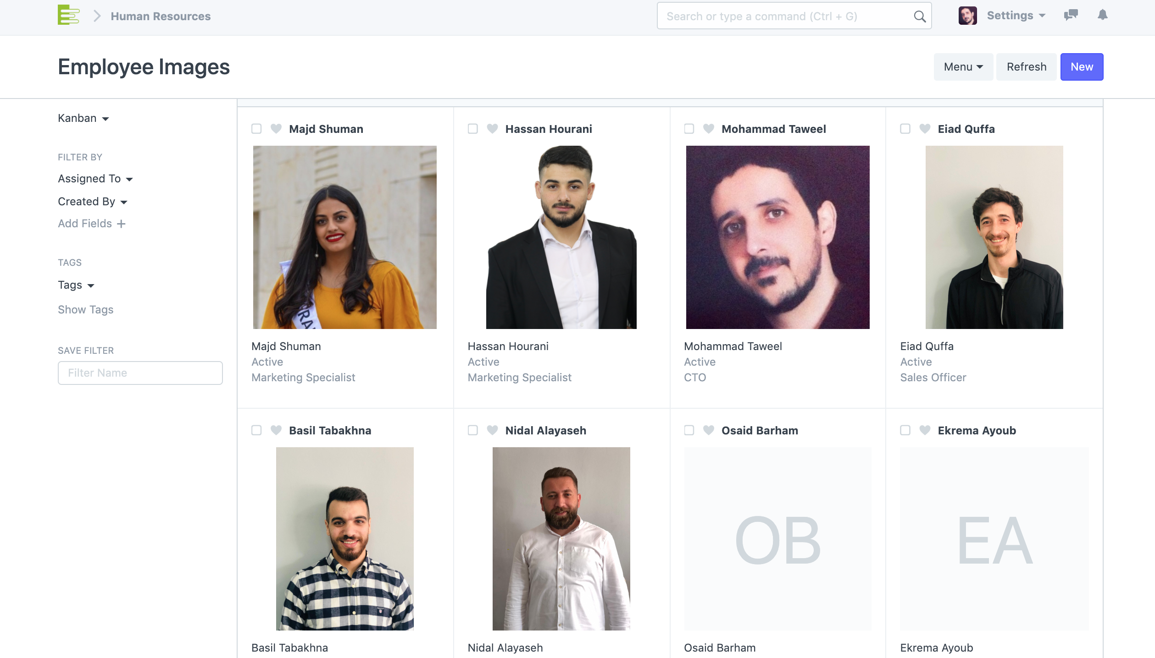Screen dimensions: 1155x658
Task: Click the search magnifier icon
Action: click(919, 16)
